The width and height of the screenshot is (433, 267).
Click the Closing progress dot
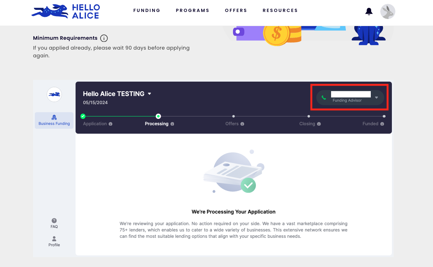(x=309, y=116)
